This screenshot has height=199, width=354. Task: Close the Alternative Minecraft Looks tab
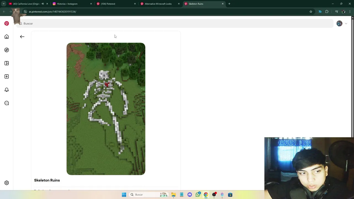(x=179, y=4)
